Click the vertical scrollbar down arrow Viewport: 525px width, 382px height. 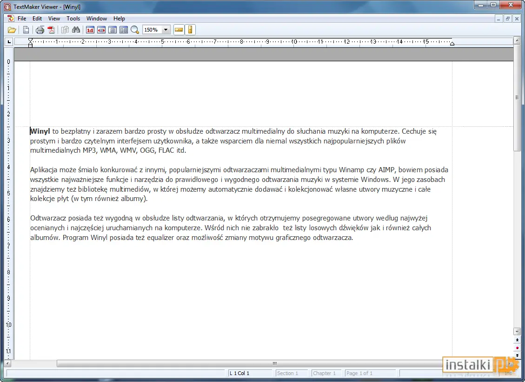pyautogui.click(x=517, y=331)
